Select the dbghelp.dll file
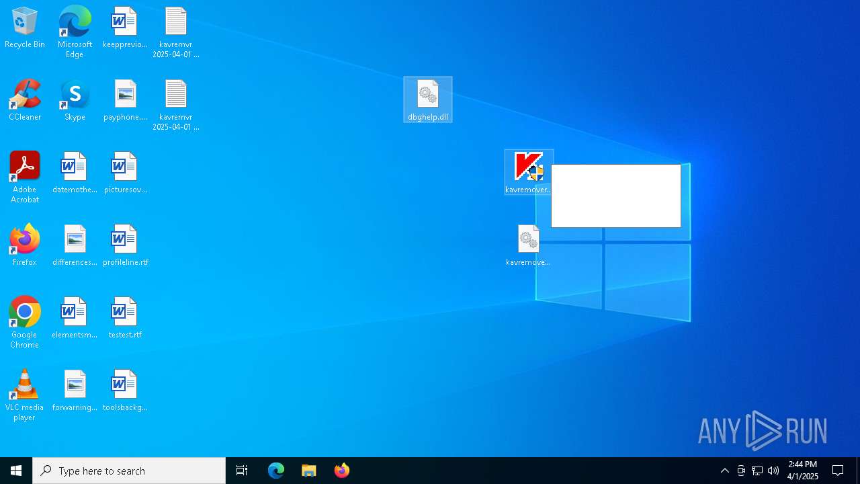The image size is (860, 484). tap(428, 100)
